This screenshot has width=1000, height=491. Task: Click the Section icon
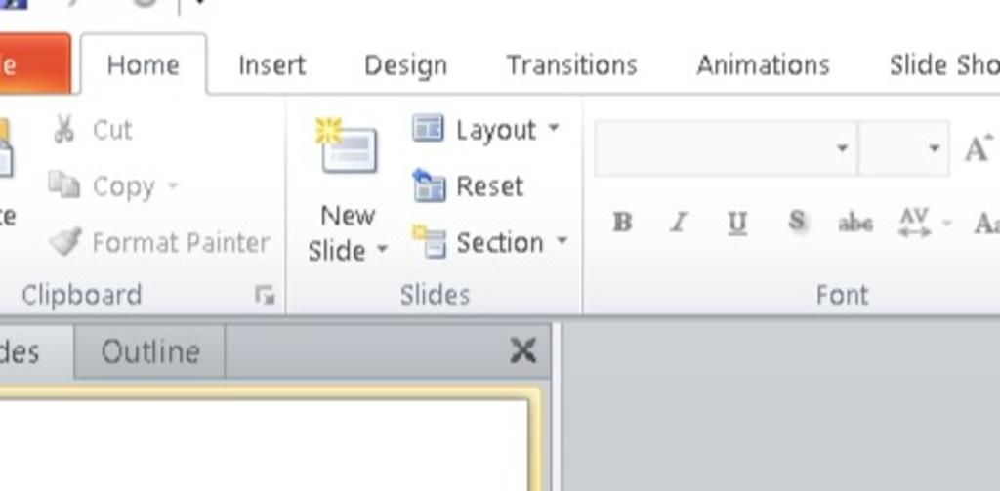pos(430,242)
